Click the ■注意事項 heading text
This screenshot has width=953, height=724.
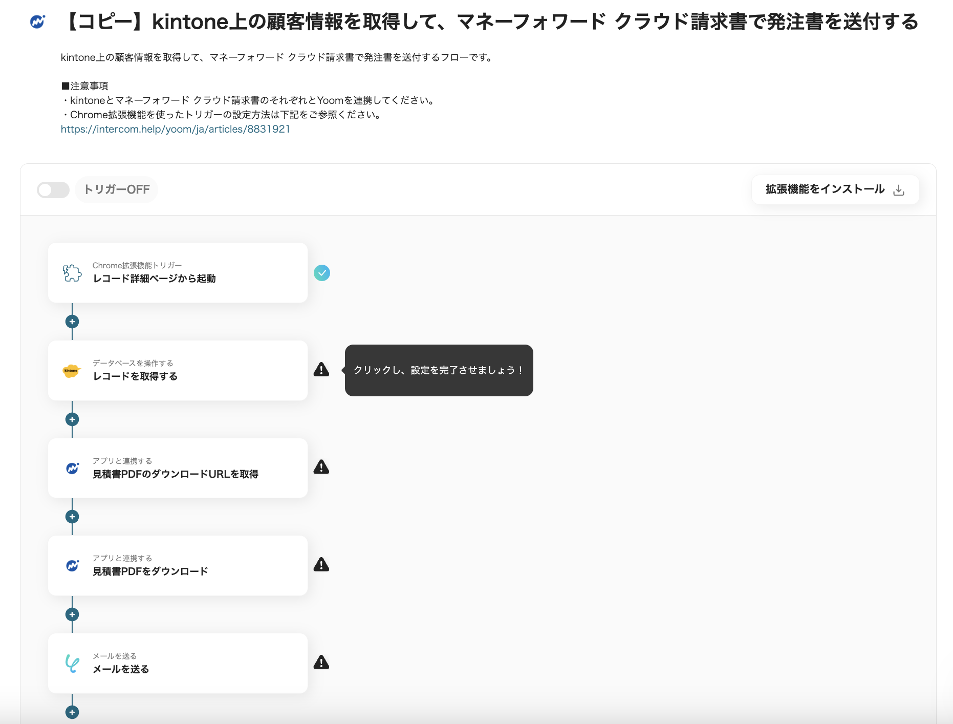click(84, 86)
